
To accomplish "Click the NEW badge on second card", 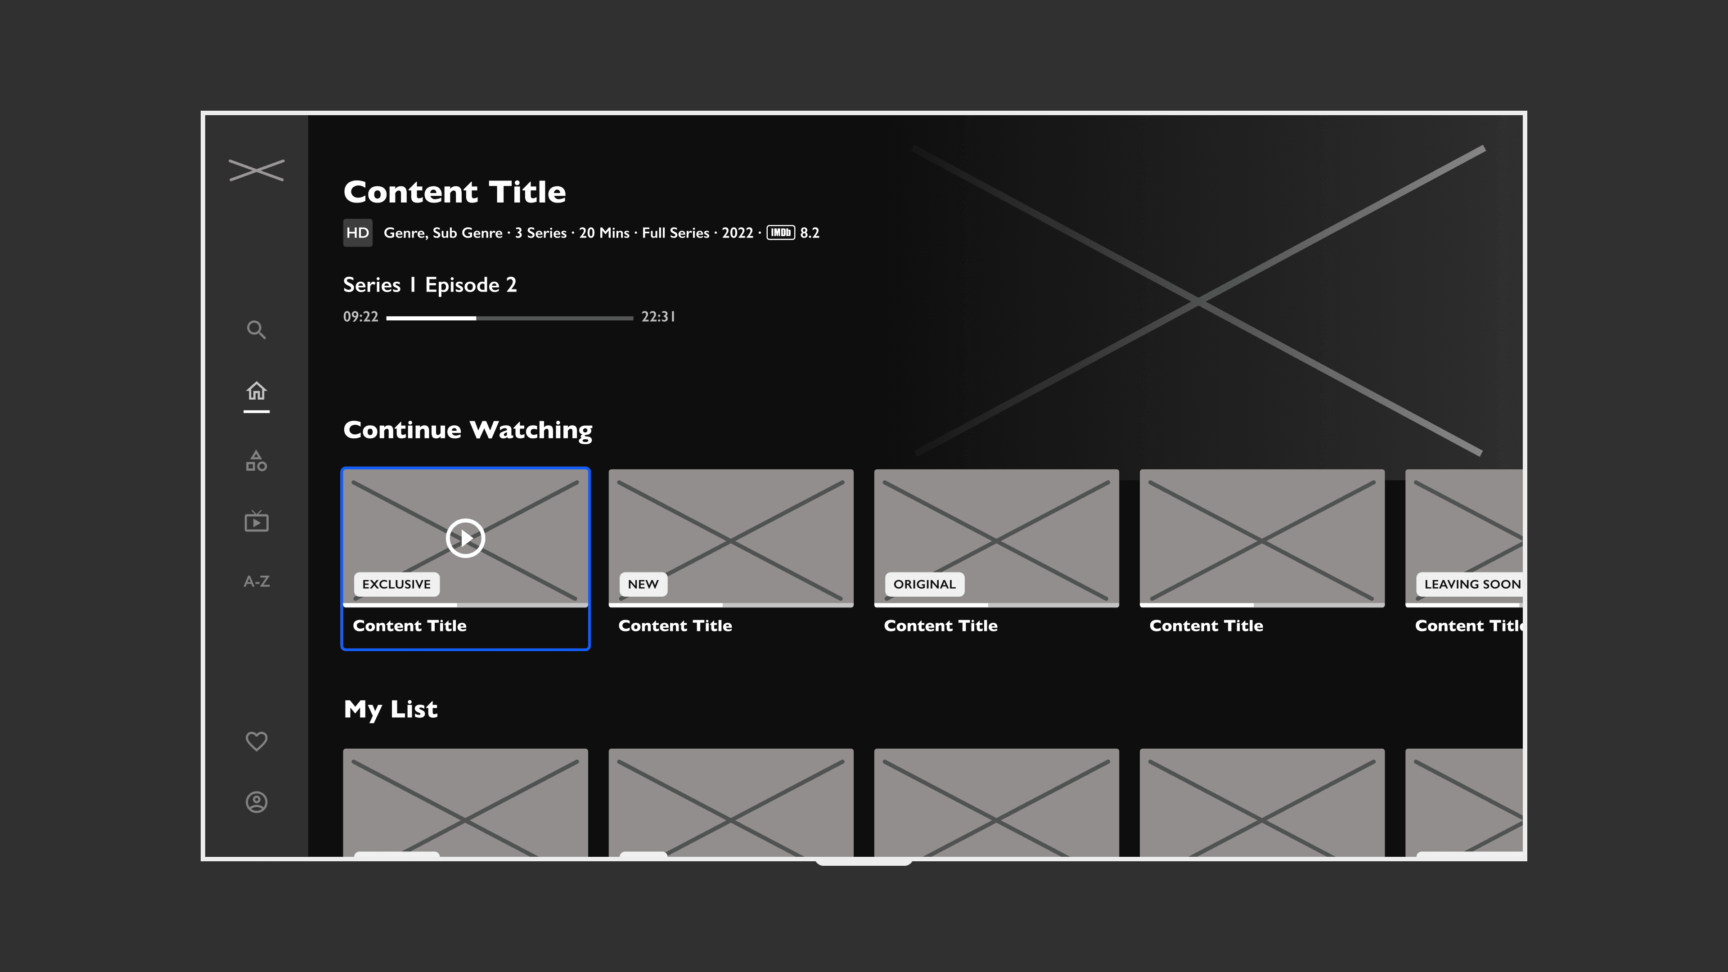I will click(643, 584).
